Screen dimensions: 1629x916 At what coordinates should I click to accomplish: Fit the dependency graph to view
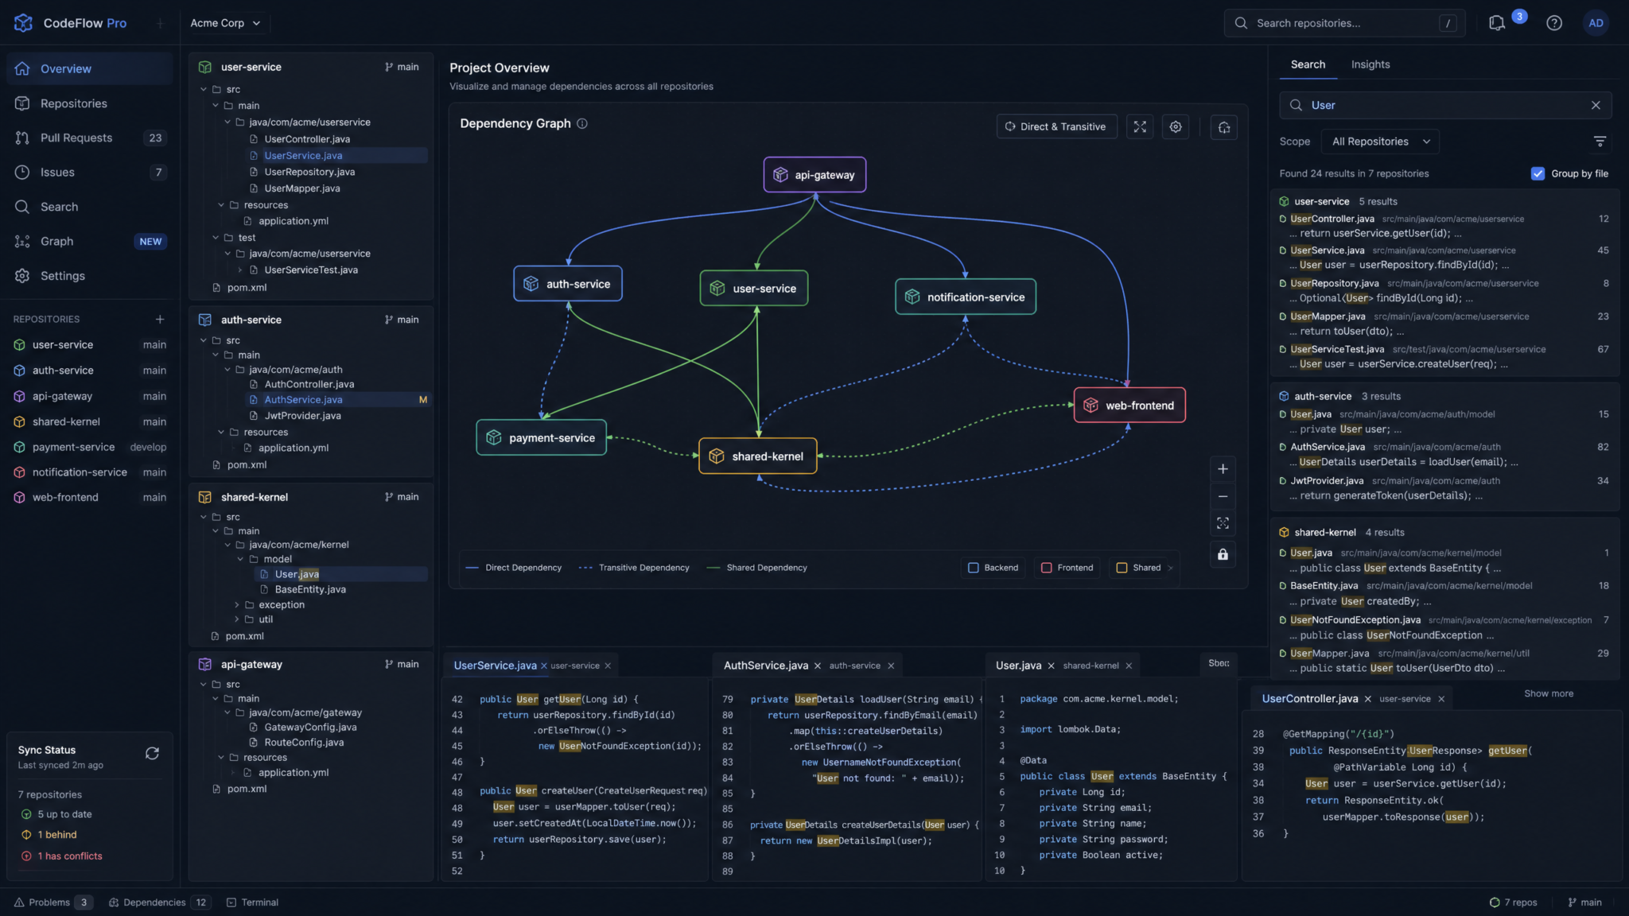pos(1223,523)
